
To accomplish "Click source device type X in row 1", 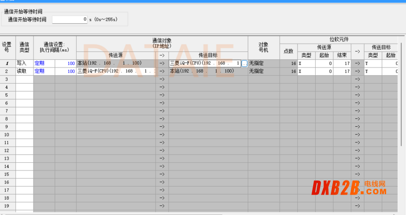I will 307,63.
